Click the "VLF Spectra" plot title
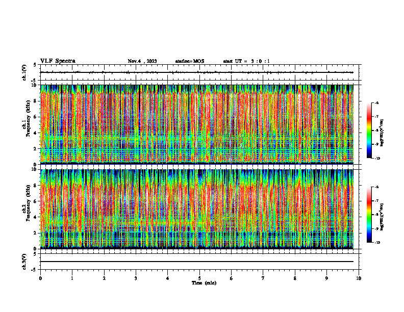404x312 pixels. [58, 61]
